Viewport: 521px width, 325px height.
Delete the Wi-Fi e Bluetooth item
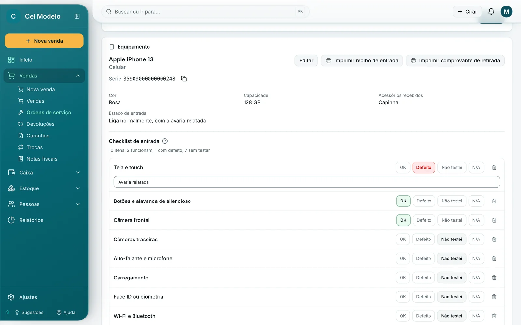tap(494, 316)
